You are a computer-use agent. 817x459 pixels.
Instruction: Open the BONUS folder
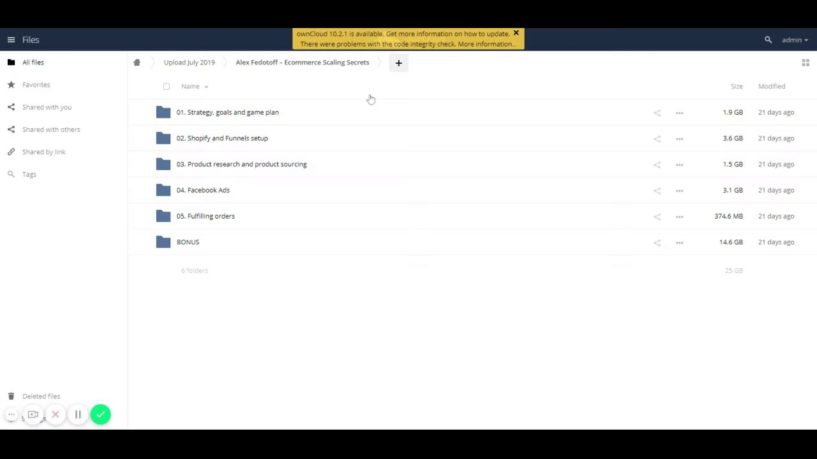(188, 242)
